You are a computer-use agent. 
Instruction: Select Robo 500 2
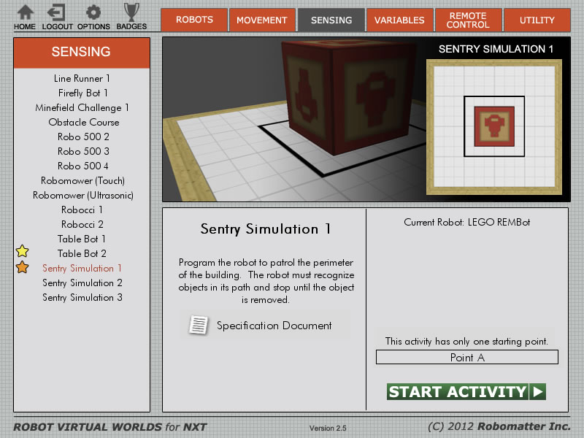(83, 137)
